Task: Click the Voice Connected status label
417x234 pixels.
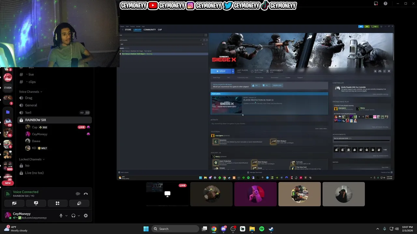Action: pyautogui.click(x=25, y=192)
